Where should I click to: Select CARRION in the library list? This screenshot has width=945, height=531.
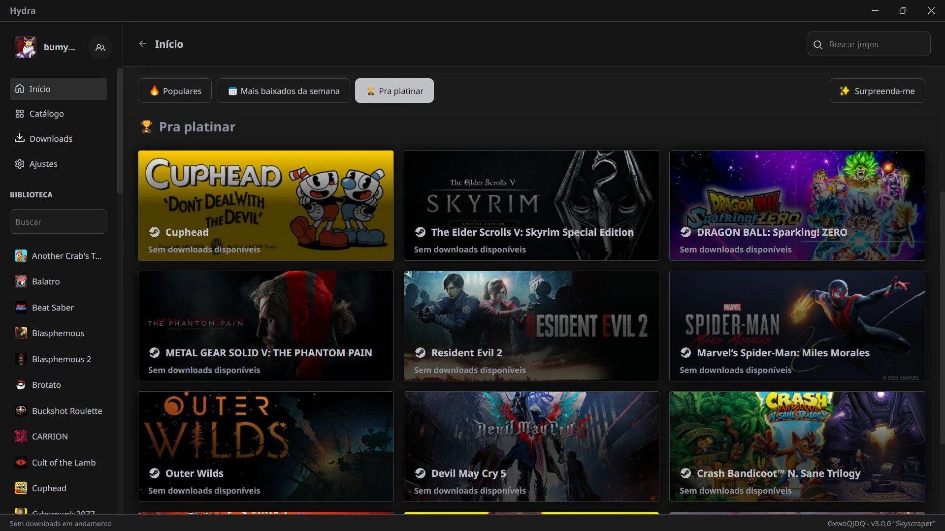[x=59, y=437]
